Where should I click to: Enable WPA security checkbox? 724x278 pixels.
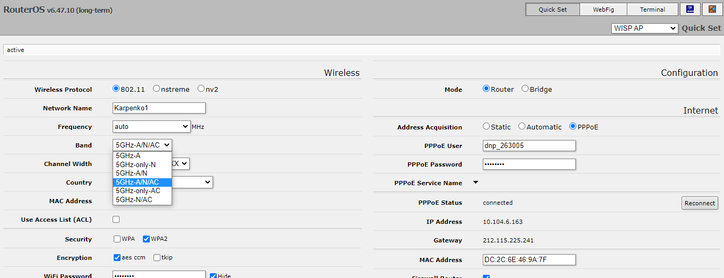click(x=117, y=239)
